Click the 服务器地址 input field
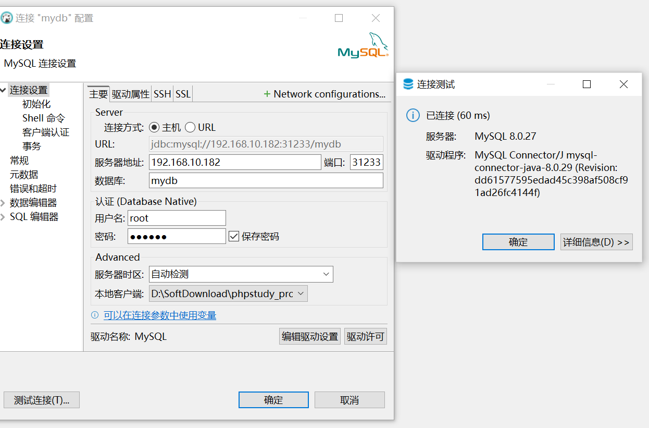Viewport: 649px width, 428px height. [x=235, y=162]
